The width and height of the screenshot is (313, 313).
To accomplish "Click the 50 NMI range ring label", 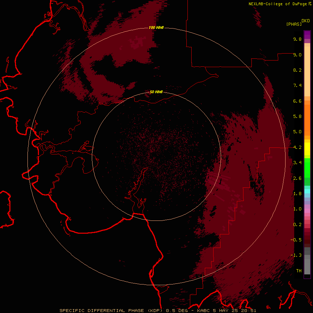I will point(156,92).
